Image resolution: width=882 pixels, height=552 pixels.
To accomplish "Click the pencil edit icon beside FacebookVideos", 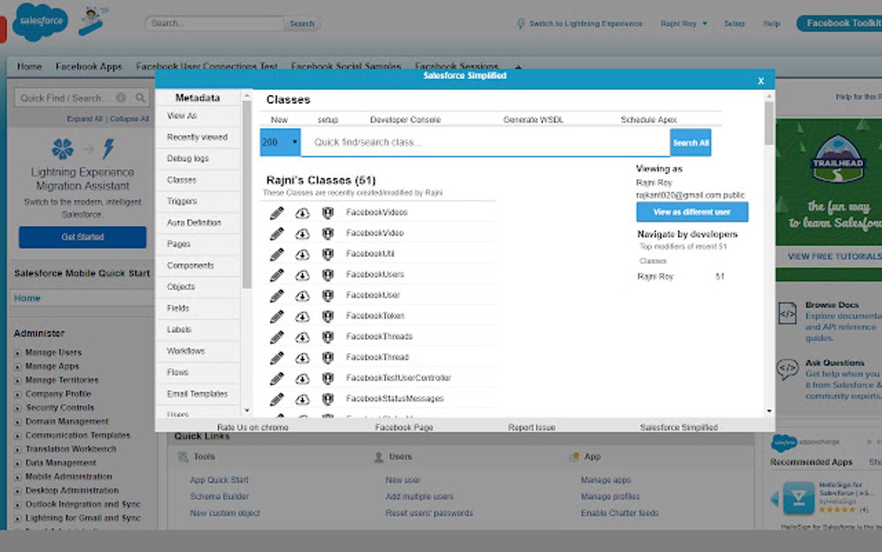I will 277,213.
